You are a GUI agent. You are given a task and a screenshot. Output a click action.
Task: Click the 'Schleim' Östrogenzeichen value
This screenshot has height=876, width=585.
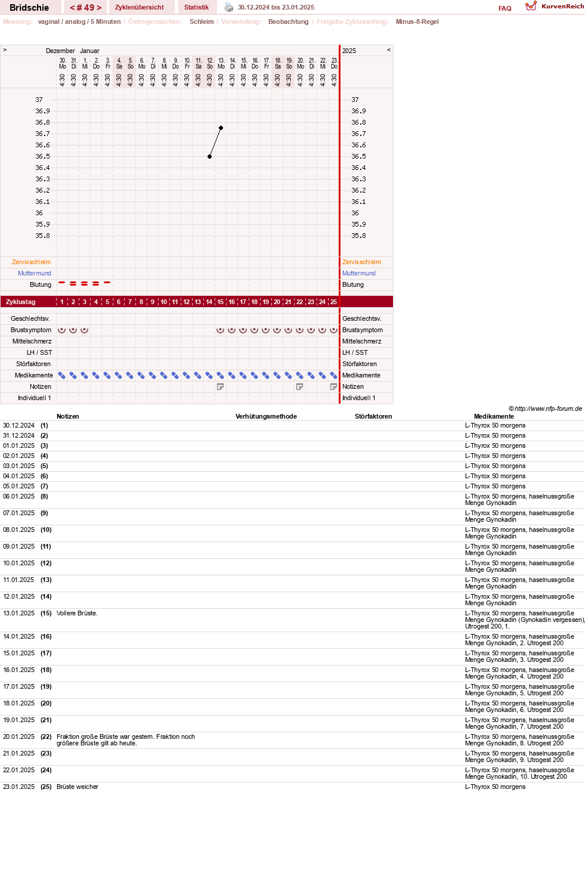coord(202,21)
